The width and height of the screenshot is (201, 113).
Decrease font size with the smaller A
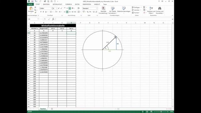click(61, 8)
